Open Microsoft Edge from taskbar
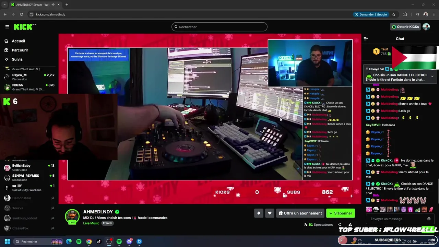Screen dimensions: 439x247 pos(69,242)
